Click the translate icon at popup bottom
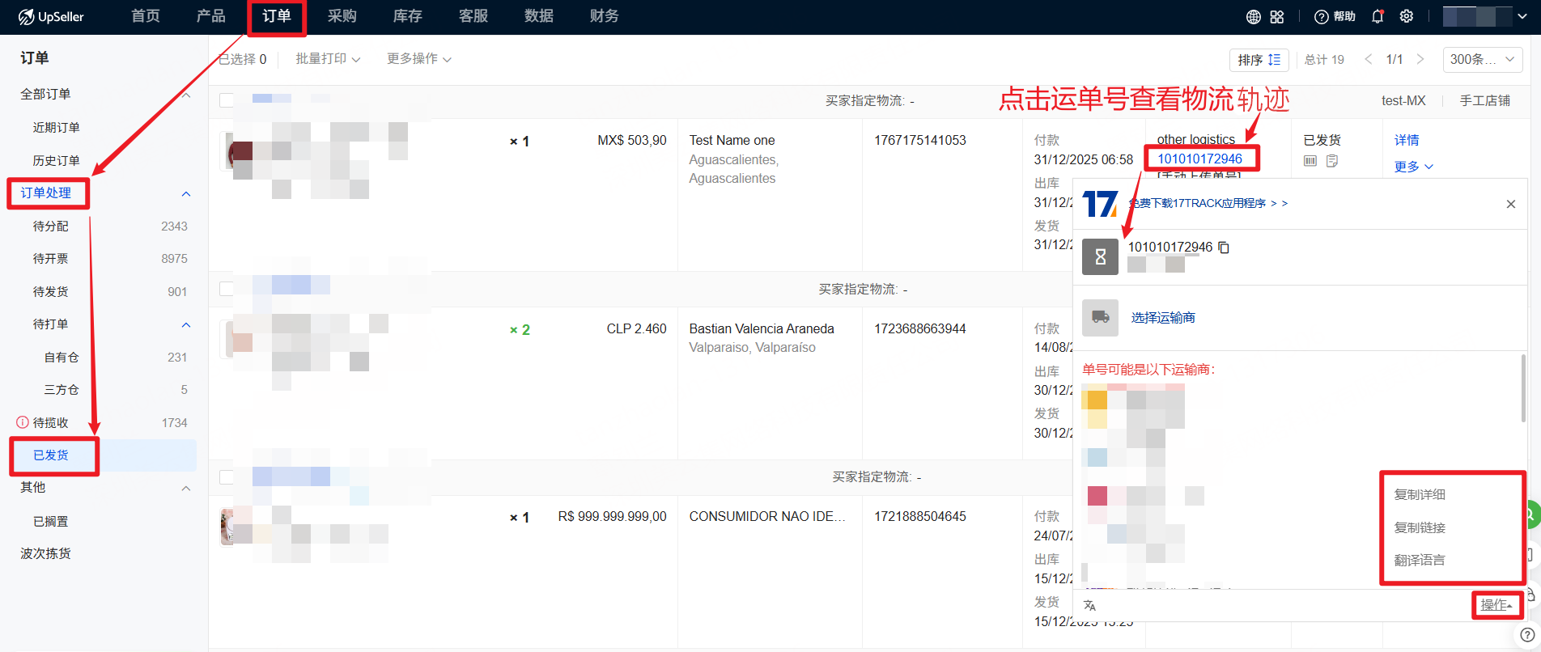The image size is (1541, 652). [1090, 606]
